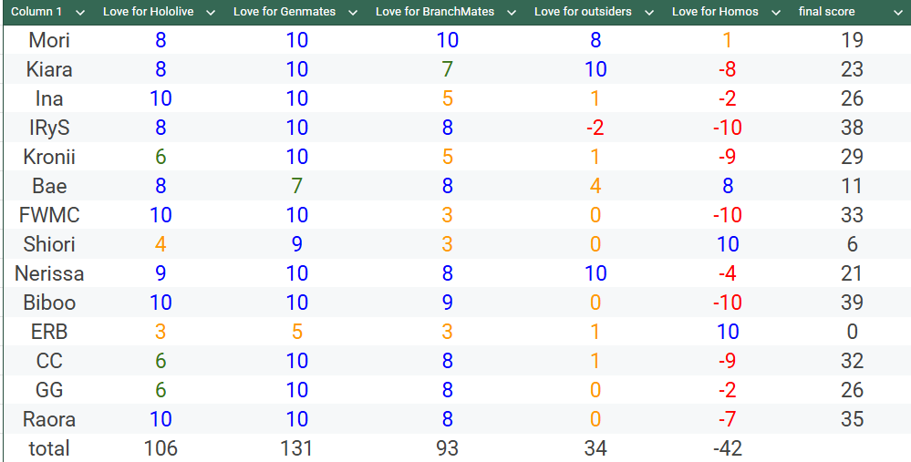Image resolution: width=911 pixels, height=462 pixels.
Task: Select Shiori's final score 6
Action: [852, 244]
